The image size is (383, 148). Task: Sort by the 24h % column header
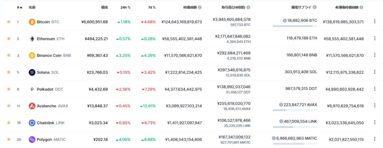pyautogui.click(x=125, y=7)
